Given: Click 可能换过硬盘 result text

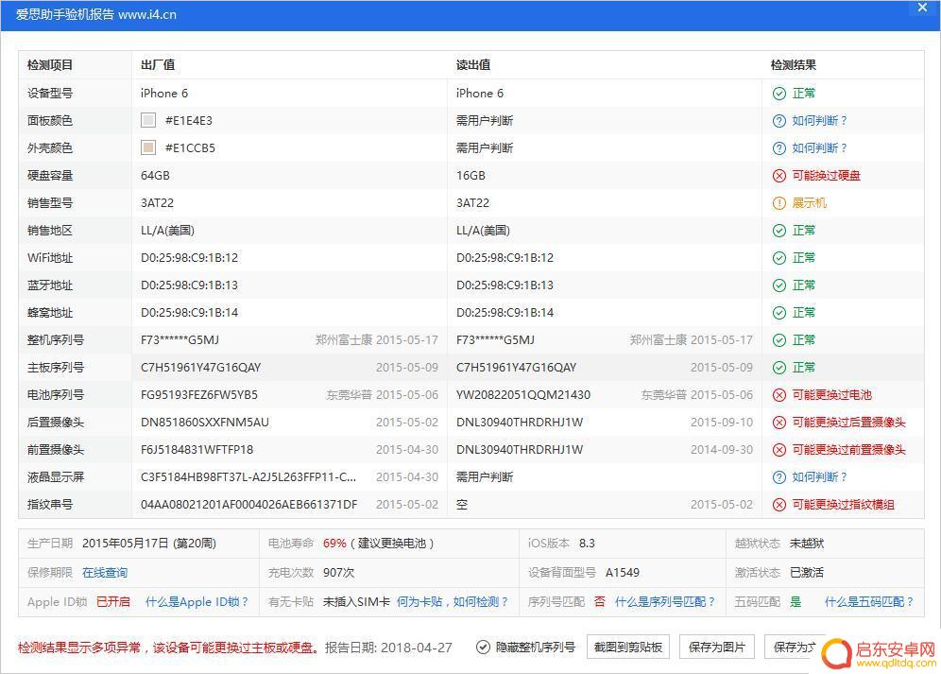Looking at the screenshot, I should point(827,176).
